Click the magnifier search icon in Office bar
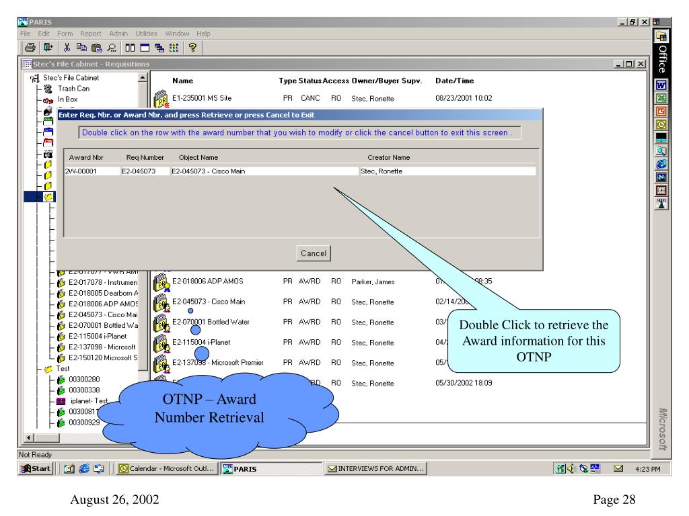Screen dimensions: 689x516 coord(661,150)
